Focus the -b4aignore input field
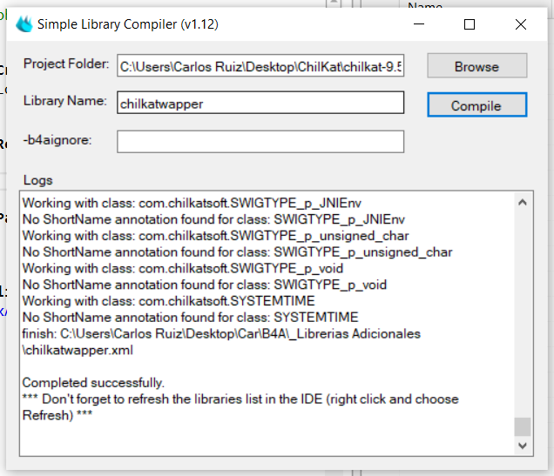554x476 pixels. point(260,142)
